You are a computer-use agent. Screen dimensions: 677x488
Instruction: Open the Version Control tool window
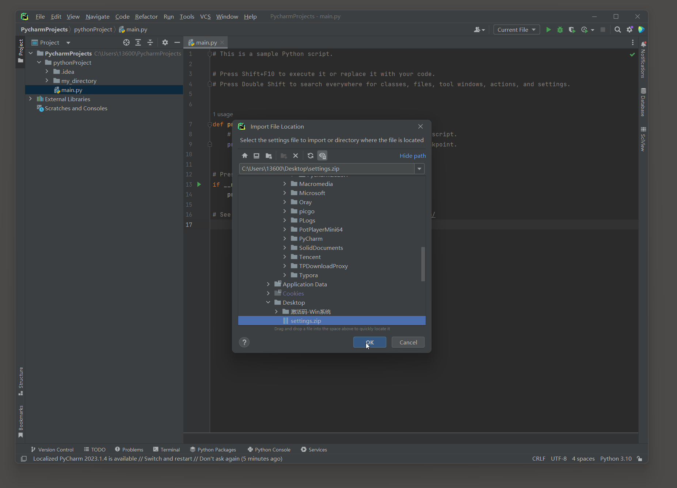click(x=52, y=449)
